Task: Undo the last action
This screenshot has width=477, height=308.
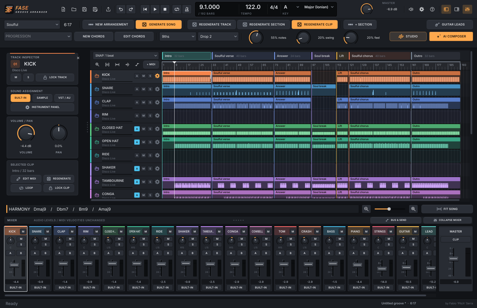Action: click(121, 9)
